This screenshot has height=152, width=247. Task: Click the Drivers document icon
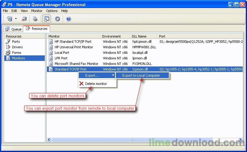point(8,47)
